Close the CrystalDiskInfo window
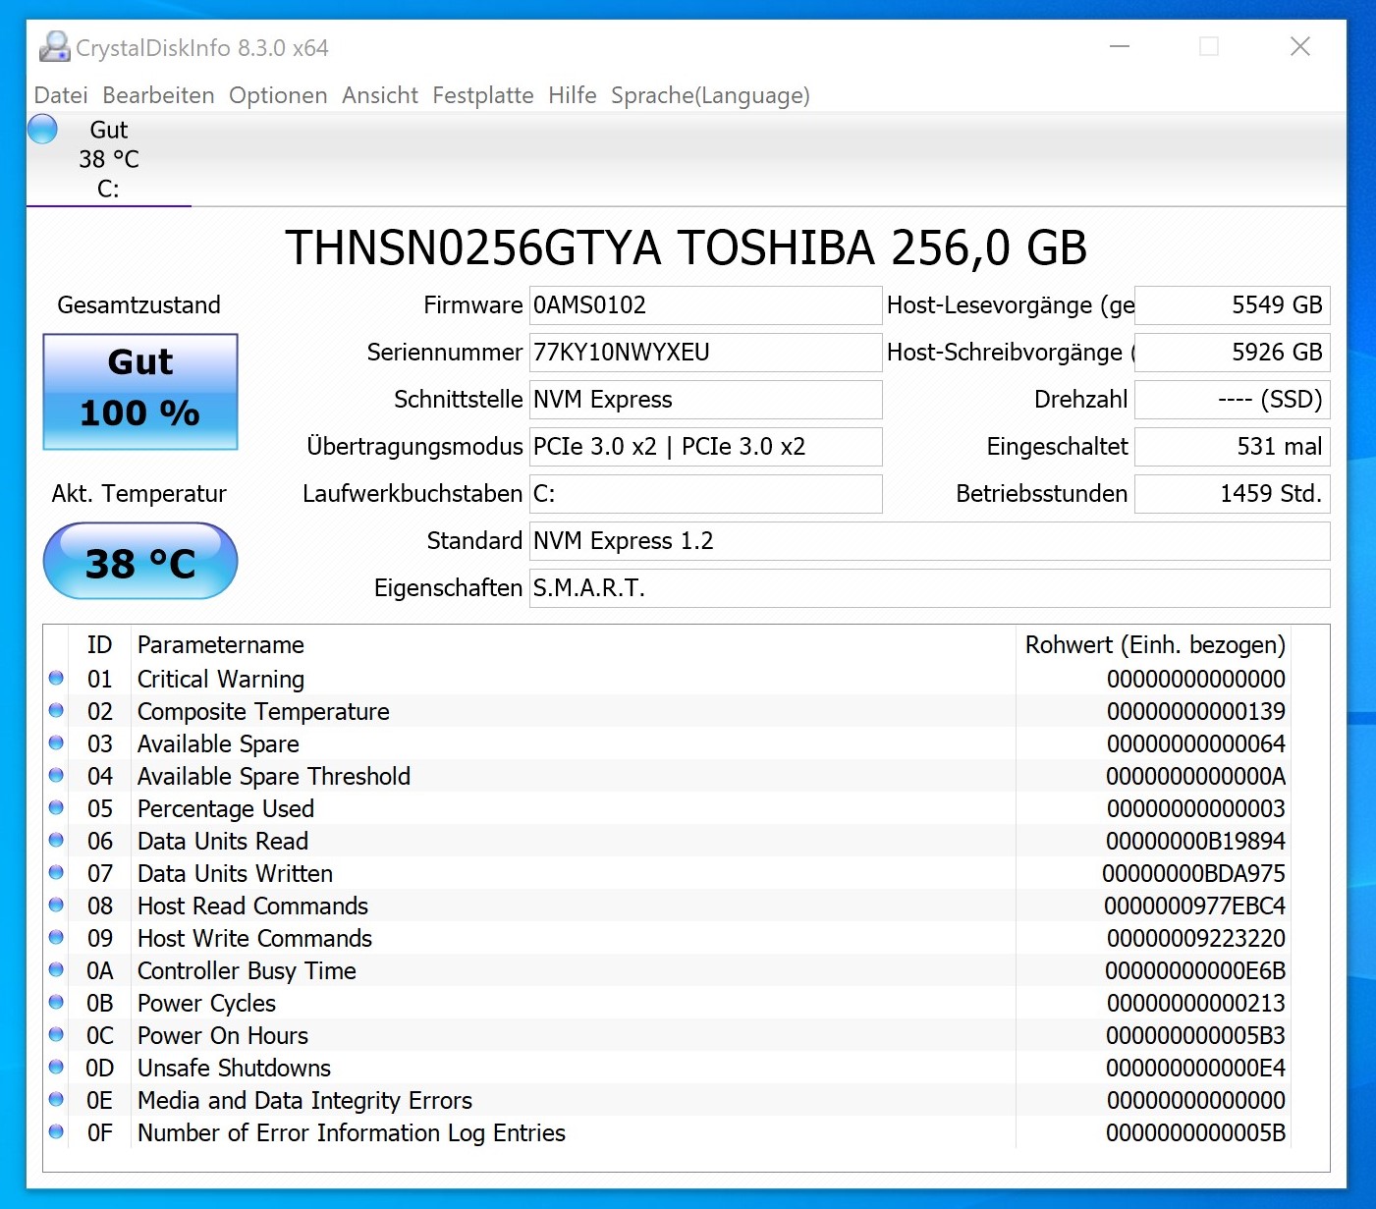 [1300, 46]
